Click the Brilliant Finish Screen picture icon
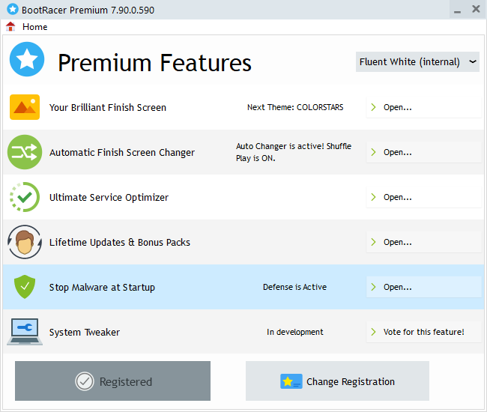 25,107
